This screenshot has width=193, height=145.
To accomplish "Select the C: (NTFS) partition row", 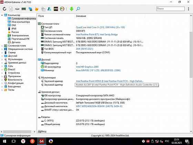I will (x=73, y=120).
